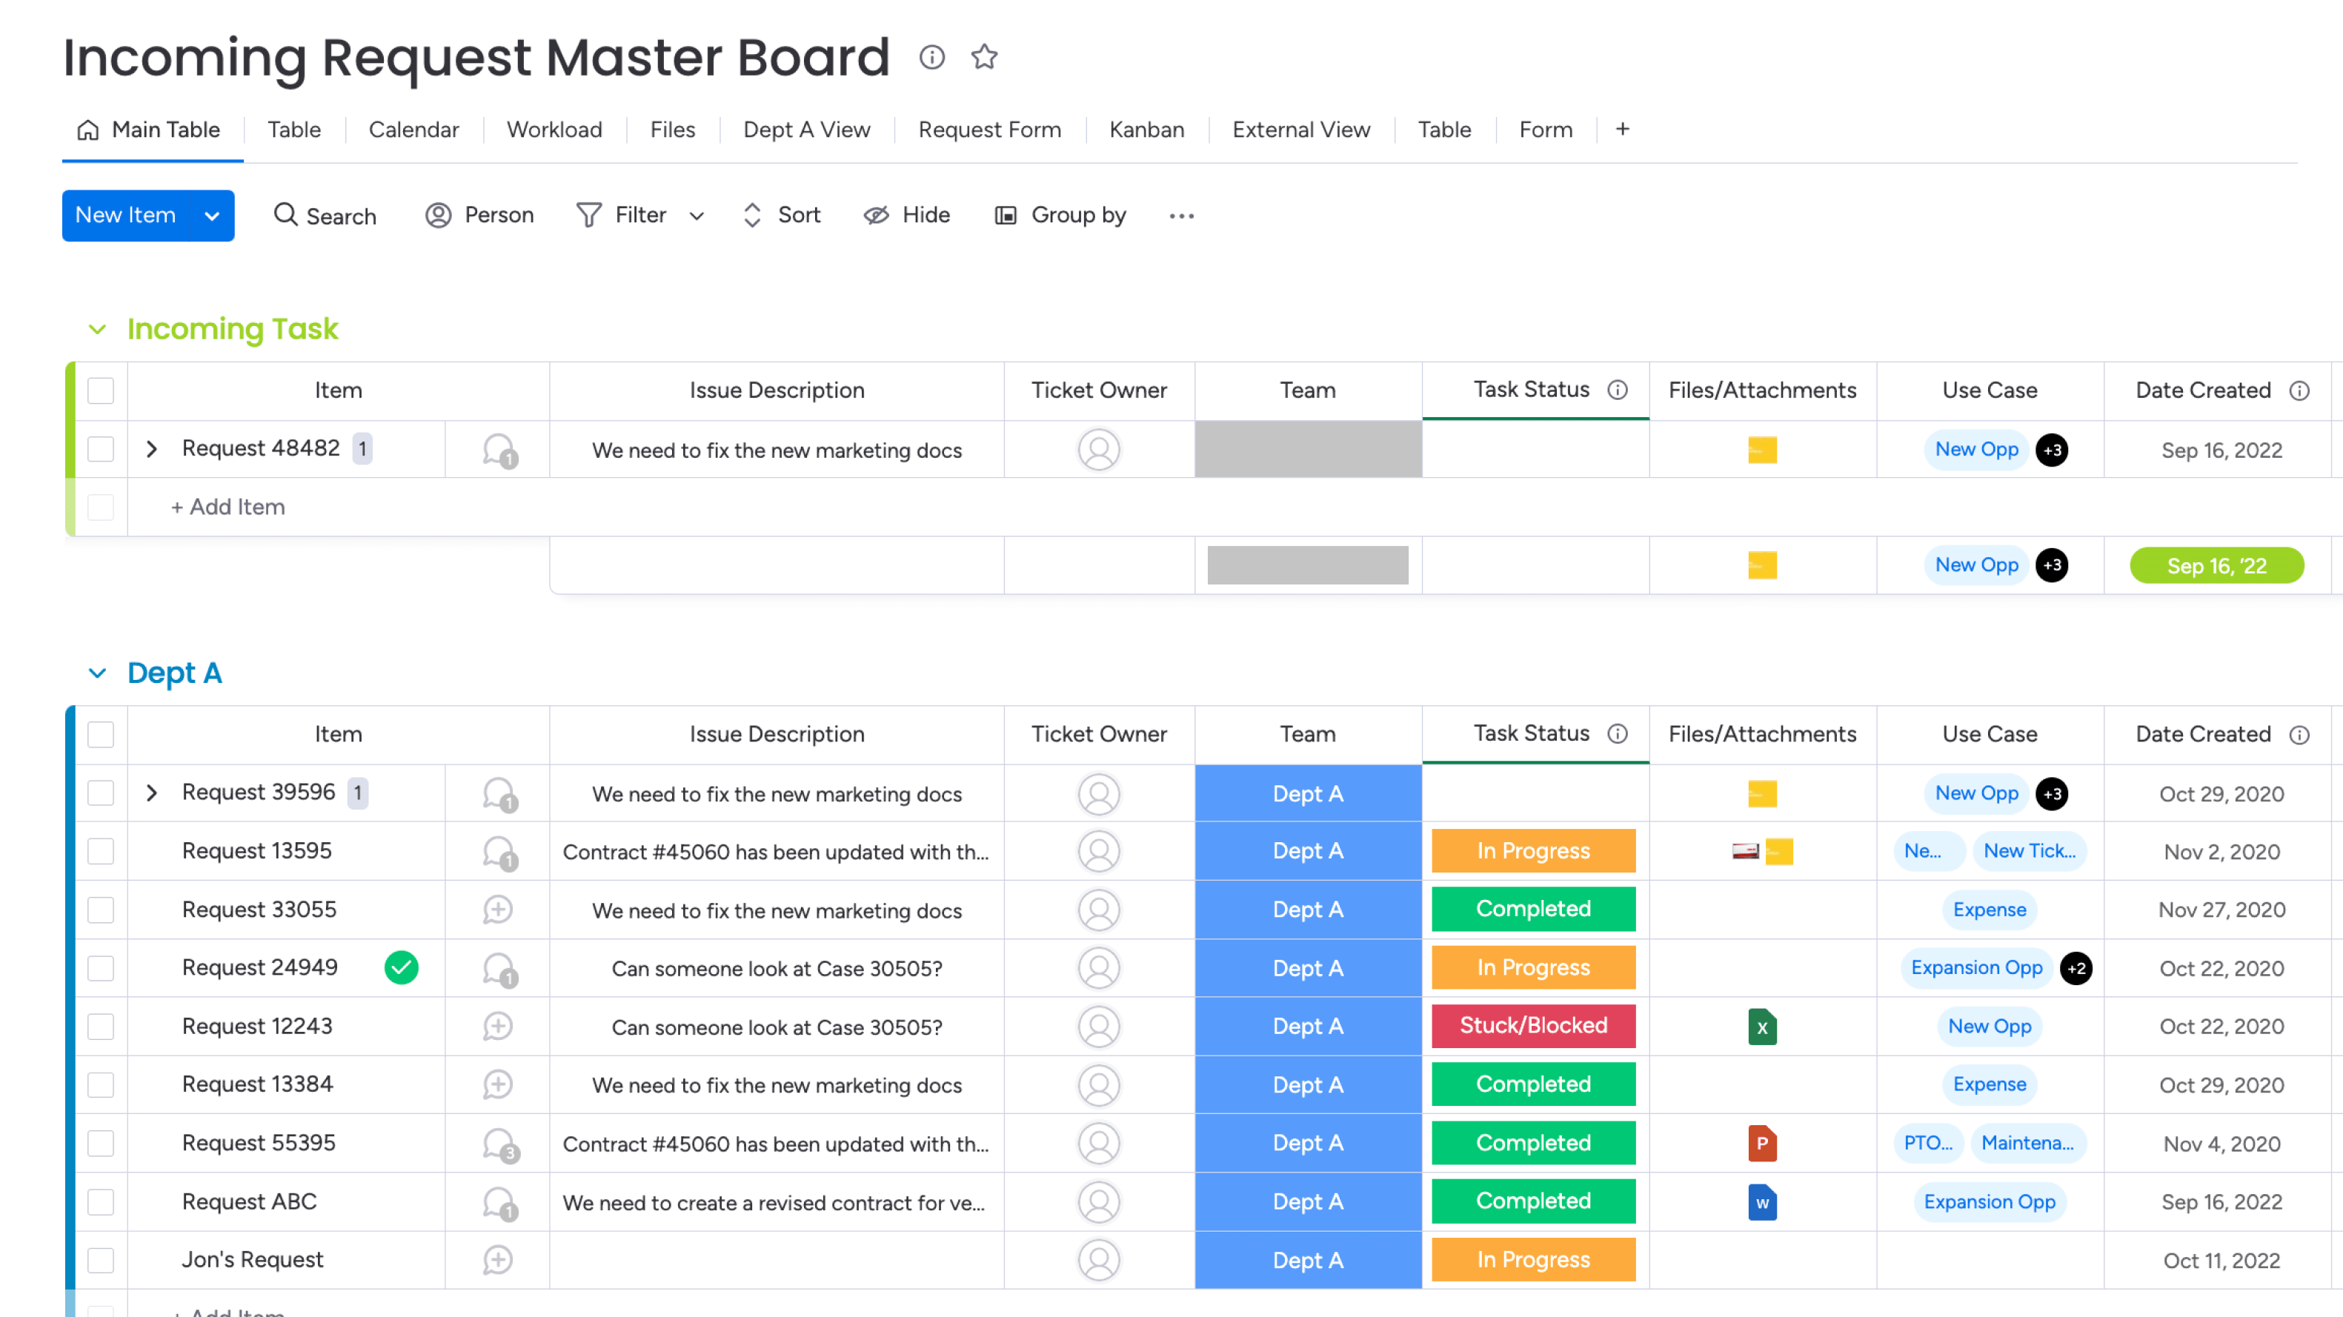Switch to the Kanban tab

(1146, 129)
